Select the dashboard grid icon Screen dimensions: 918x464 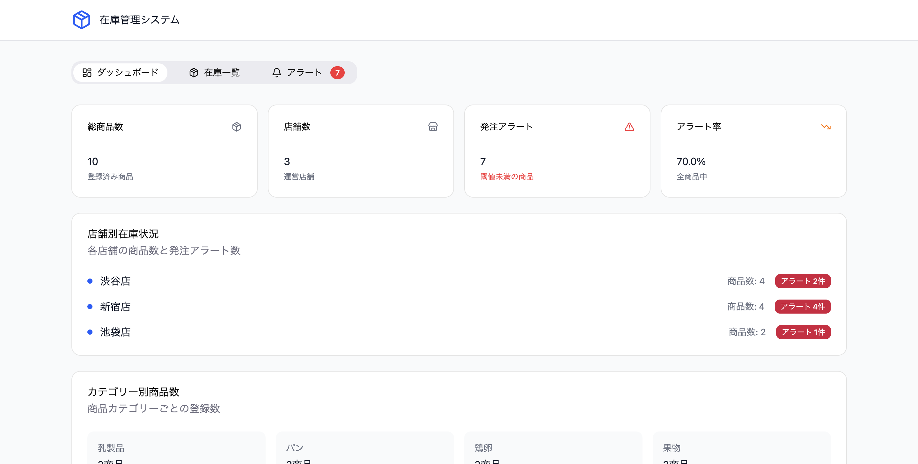click(x=87, y=72)
